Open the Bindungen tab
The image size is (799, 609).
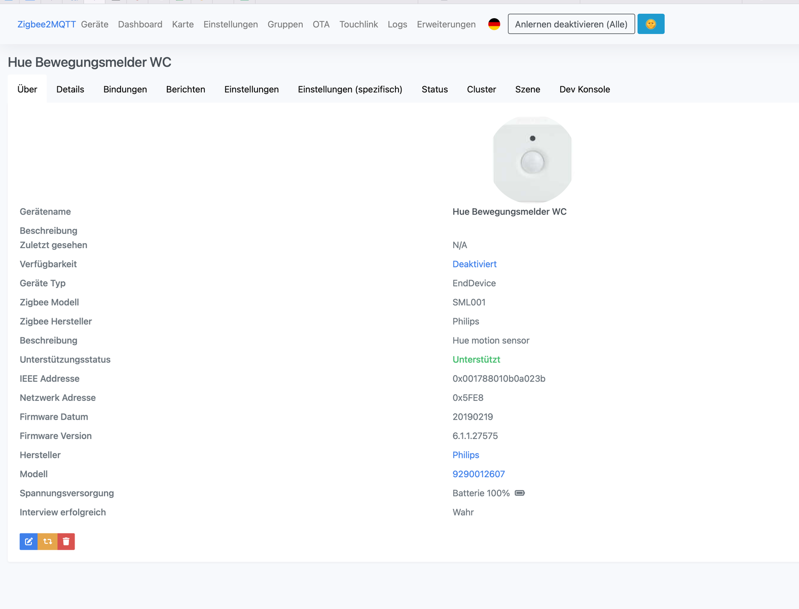[125, 89]
